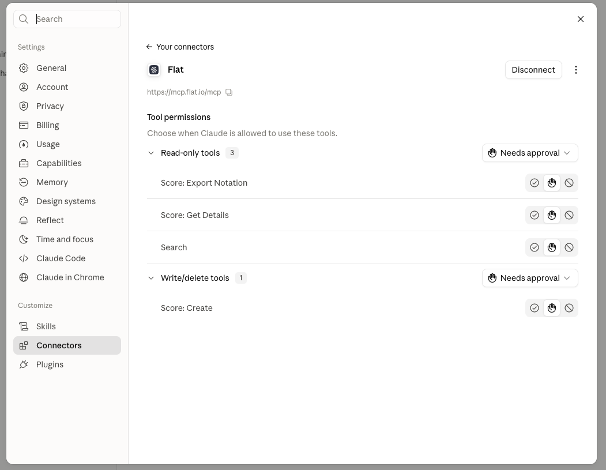Disconnect the Flat connector
Viewport: 606px width, 470px height.
tap(533, 70)
